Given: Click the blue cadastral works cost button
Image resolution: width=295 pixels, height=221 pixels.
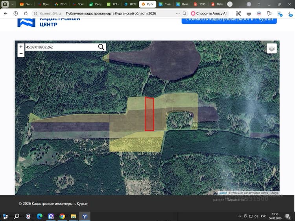Looking at the screenshot, I should point(229,20).
